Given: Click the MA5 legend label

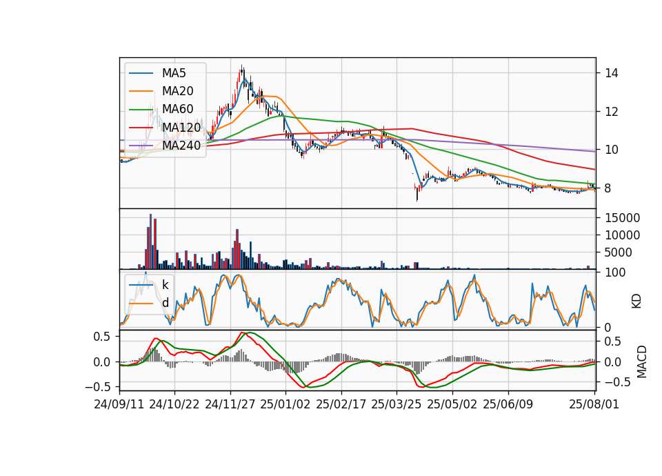Looking at the screenshot, I should [x=174, y=73].
